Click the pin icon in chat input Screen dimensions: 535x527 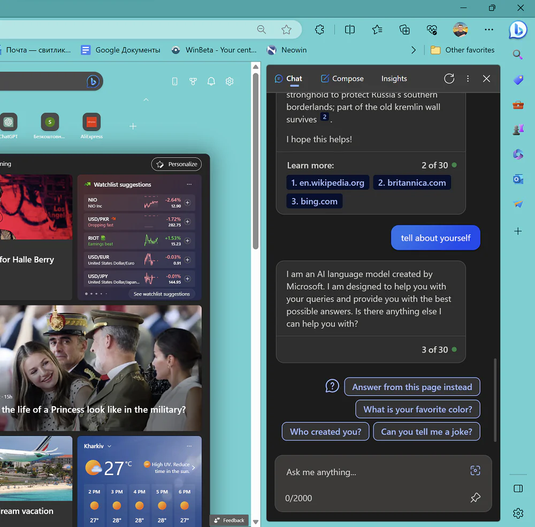click(475, 498)
